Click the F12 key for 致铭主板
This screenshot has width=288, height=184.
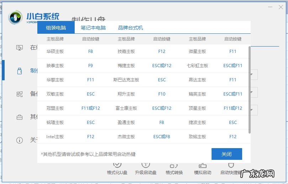pyautogui.click(x=233, y=137)
